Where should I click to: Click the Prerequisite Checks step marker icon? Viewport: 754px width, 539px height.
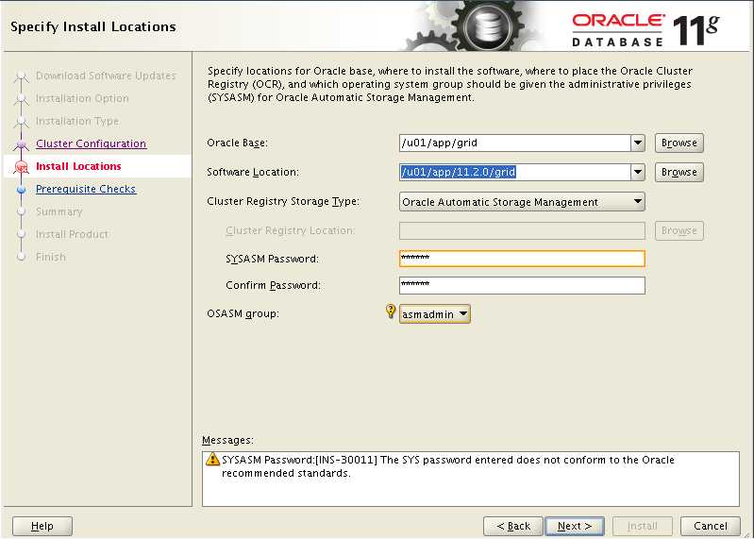click(21, 190)
